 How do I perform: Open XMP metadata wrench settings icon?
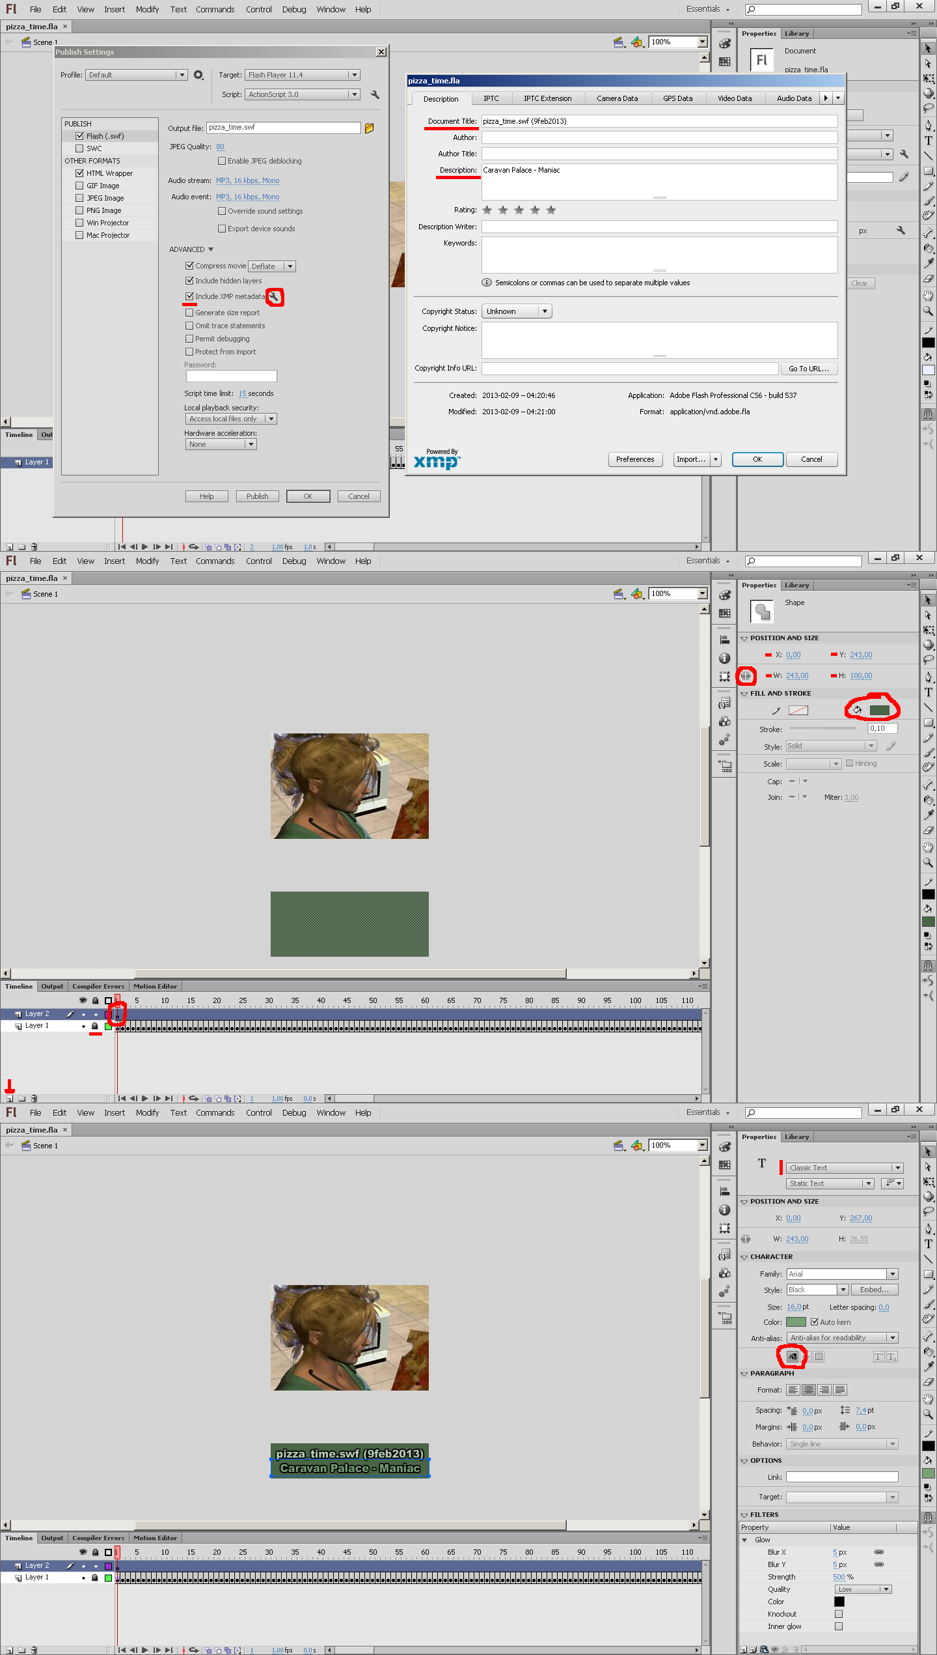click(x=275, y=297)
